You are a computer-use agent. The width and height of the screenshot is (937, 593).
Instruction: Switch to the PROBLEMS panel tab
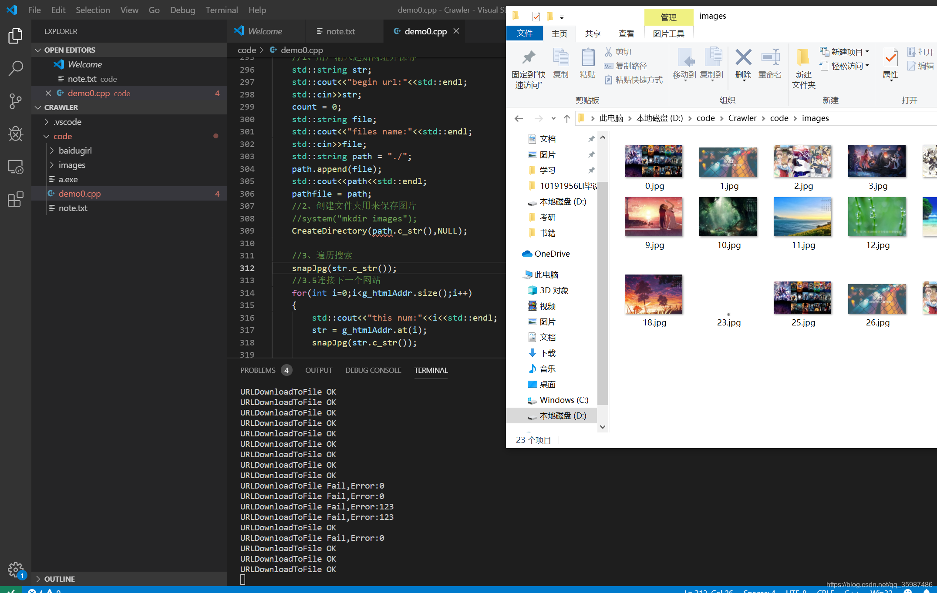tap(258, 370)
